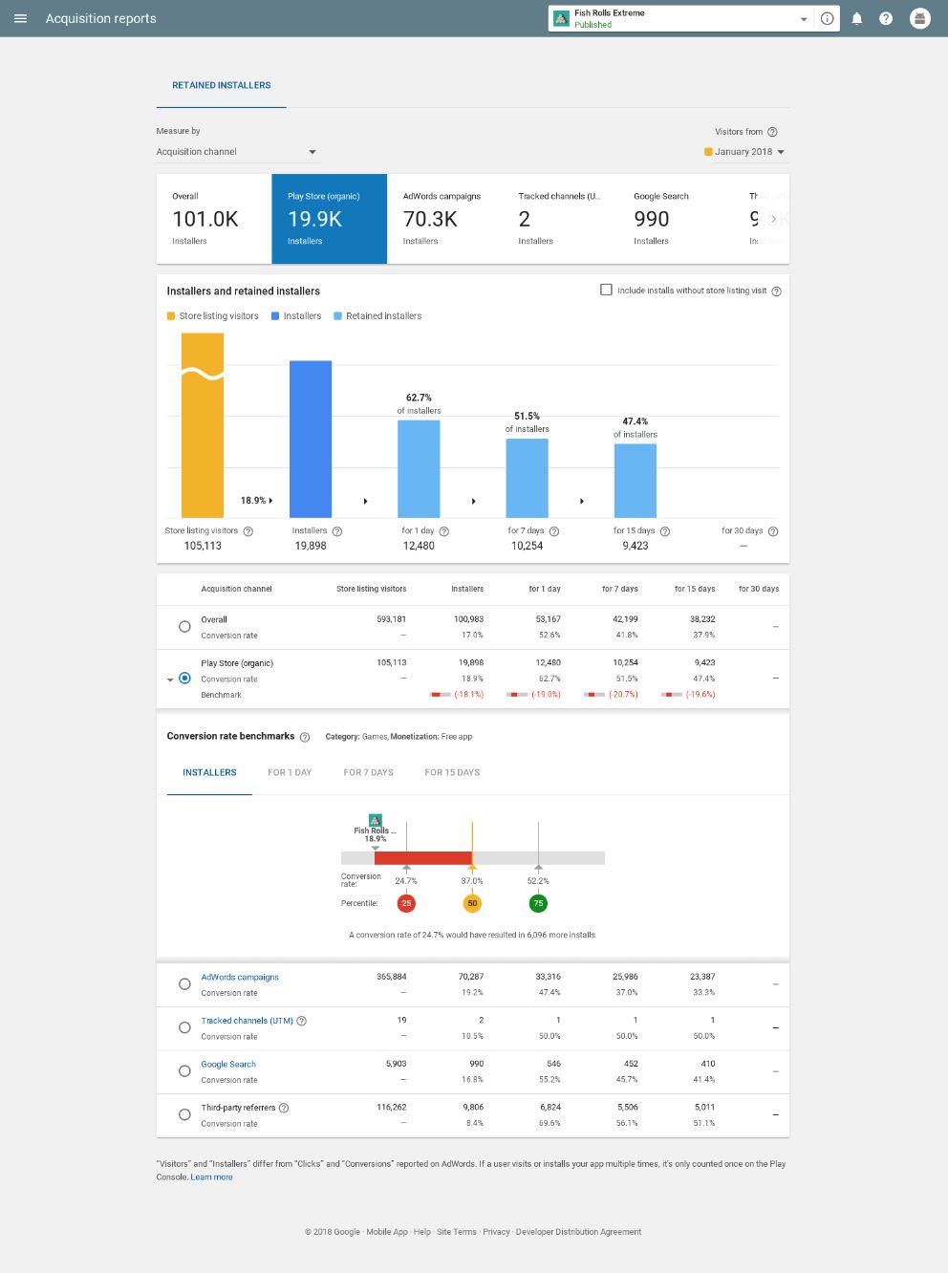Open the Google Search channel link
948x1273 pixels.
pos(228,1065)
